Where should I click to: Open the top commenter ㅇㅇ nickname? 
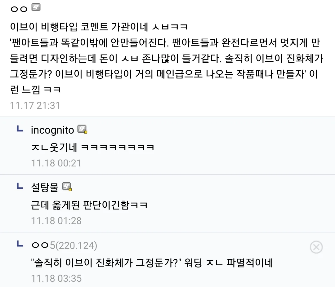pos(19,9)
